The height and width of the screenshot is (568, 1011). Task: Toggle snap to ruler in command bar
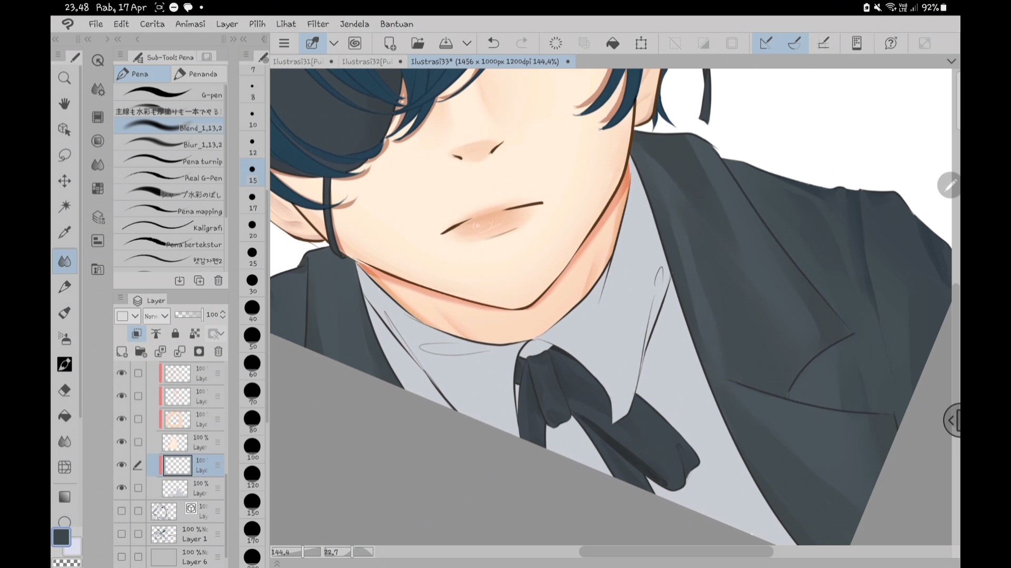pos(766,43)
